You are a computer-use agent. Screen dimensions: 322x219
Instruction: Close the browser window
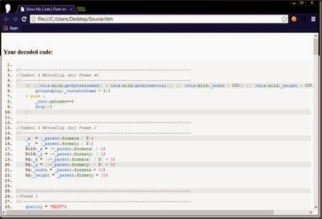point(312,3)
